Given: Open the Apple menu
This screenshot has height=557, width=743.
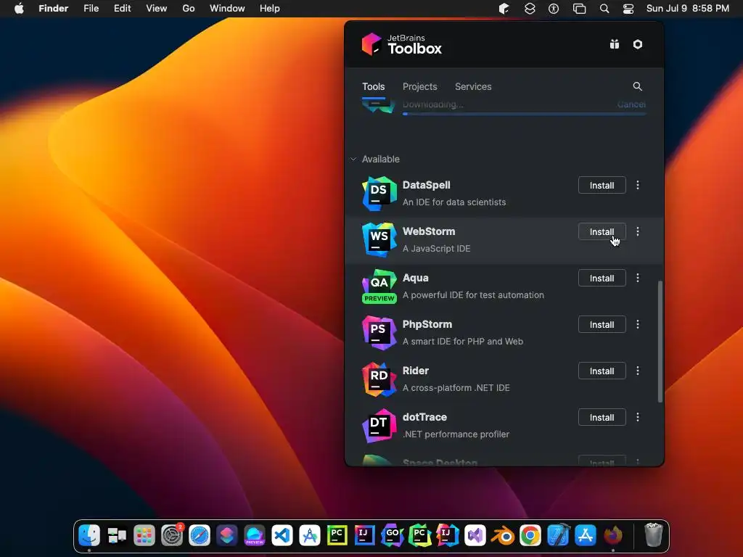Looking at the screenshot, I should [19, 9].
